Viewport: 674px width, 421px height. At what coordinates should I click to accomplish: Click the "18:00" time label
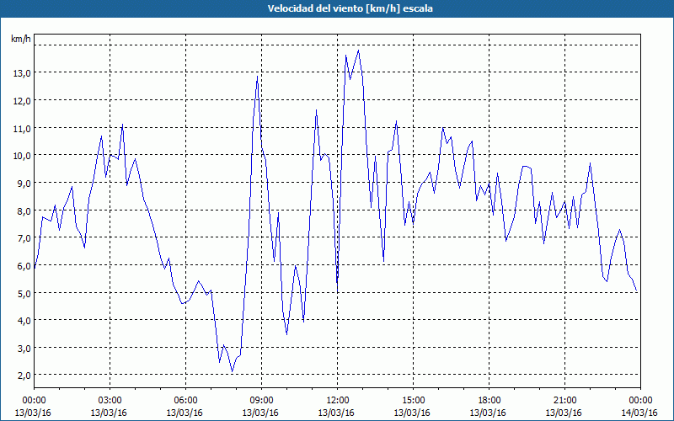489,401
